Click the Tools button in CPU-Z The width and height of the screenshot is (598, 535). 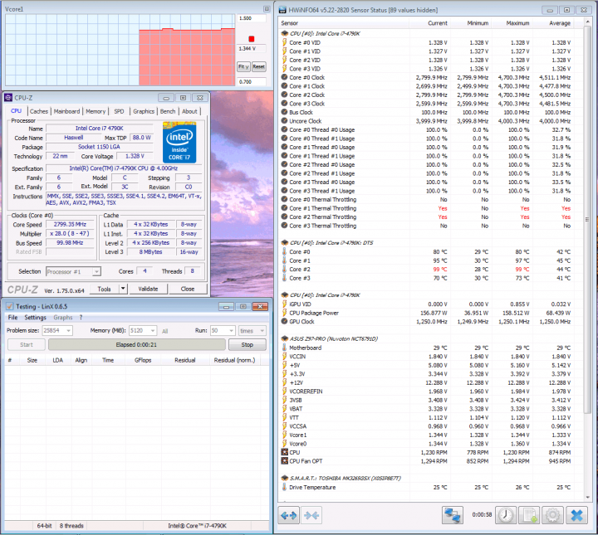(104, 289)
